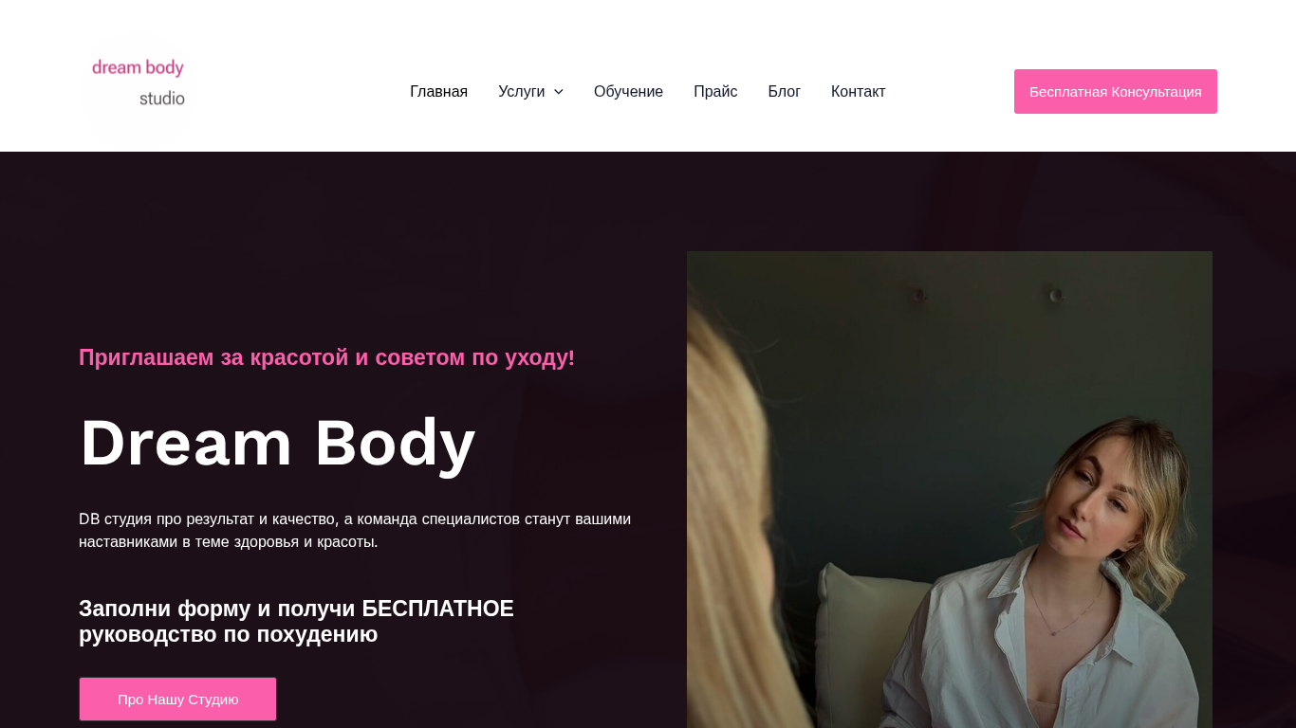Navigate to the Прайс page
Screen dimensions: 1296x728
point(715,92)
